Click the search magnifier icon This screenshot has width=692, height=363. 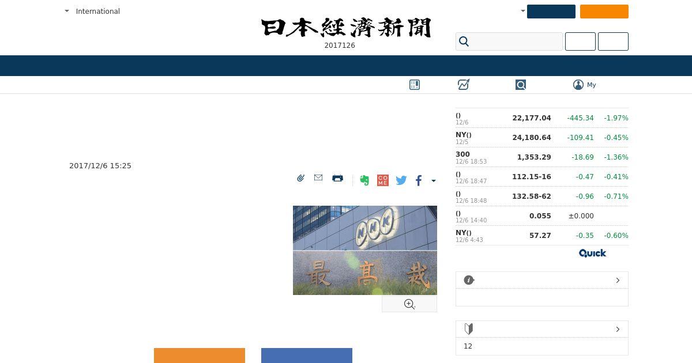(x=464, y=41)
